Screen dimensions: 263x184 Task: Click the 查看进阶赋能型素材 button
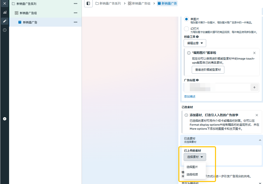[x=208, y=70]
